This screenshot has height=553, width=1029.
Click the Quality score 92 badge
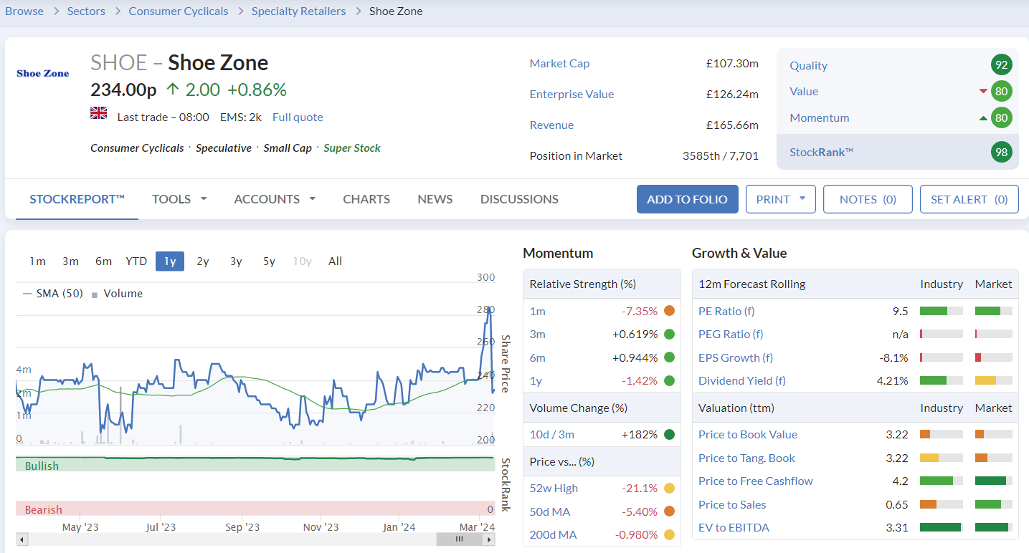[1002, 65]
